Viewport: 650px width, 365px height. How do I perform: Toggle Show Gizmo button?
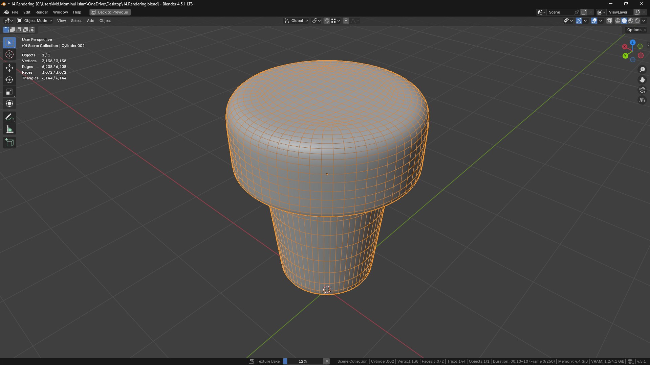(x=579, y=21)
